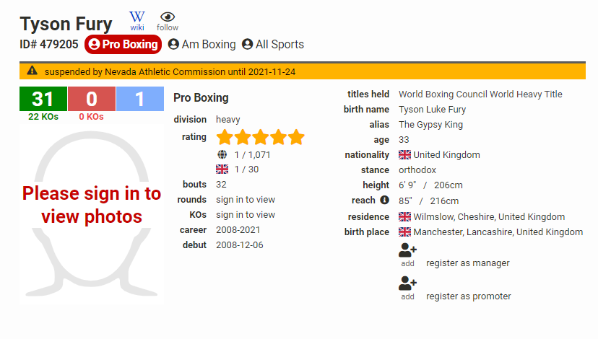The height and width of the screenshot is (339, 598).
Task: Click the green 31 wins box
Action: (x=43, y=99)
